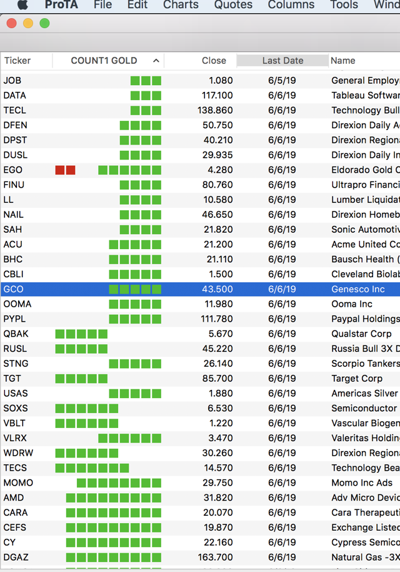Select the CBLI ticker
The image size is (400, 572).
point(14,274)
